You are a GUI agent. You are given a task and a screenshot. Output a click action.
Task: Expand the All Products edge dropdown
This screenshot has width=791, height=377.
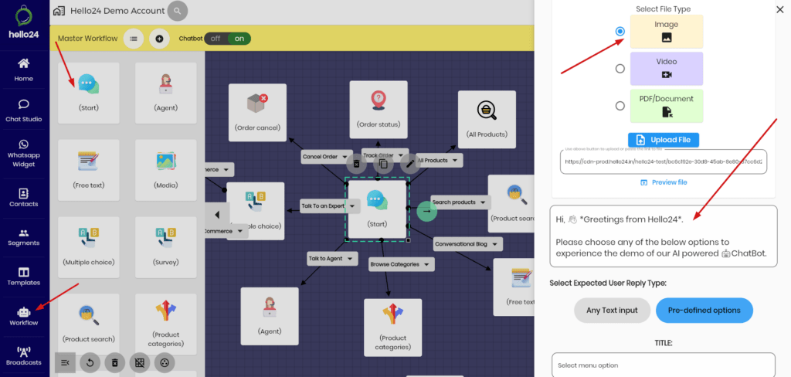[x=455, y=161]
